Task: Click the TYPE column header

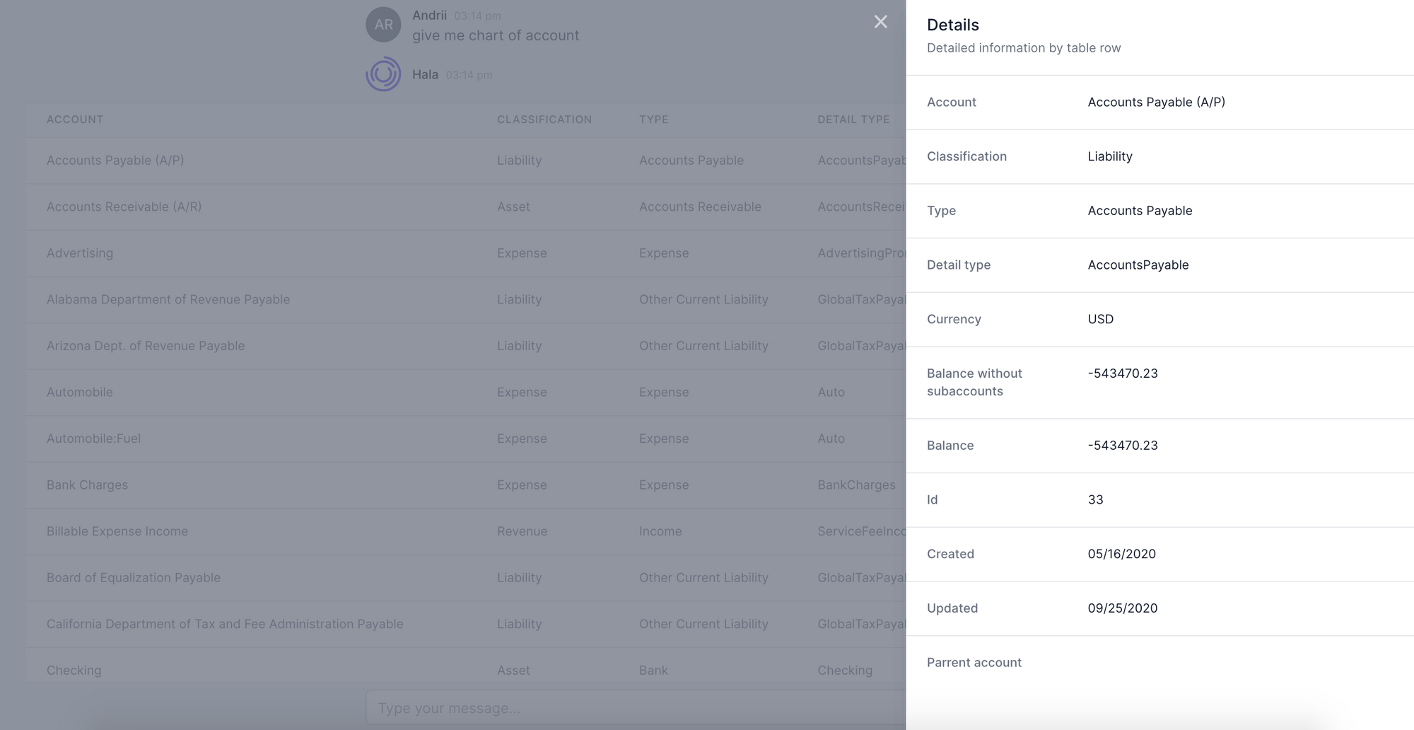Action: [653, 120]
